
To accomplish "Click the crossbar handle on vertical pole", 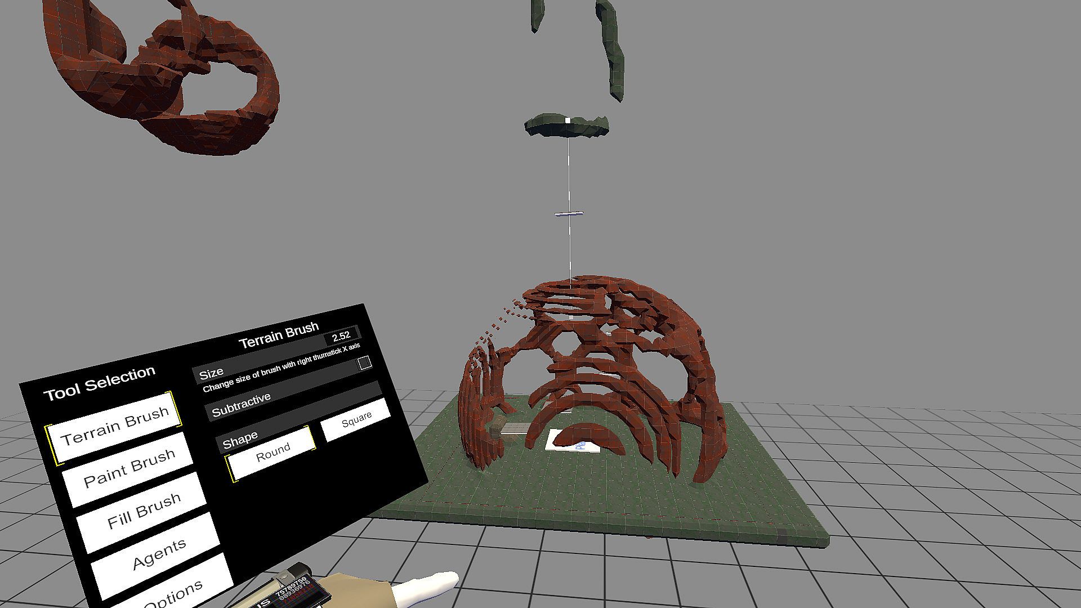I will tap(569, 214).
